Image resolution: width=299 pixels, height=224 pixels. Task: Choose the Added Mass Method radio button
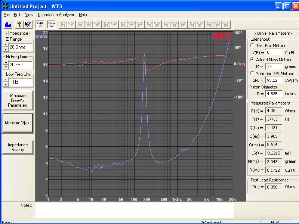(x=252, y=59)
